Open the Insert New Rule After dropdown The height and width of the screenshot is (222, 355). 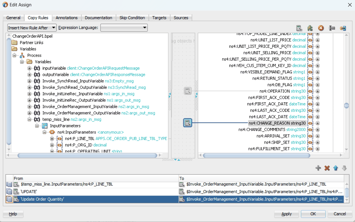[32, 28]
